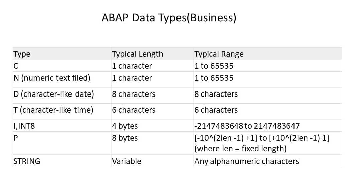Click the 4 bytes length cell
Screen dimensions: 353x191
click(125, 126)
